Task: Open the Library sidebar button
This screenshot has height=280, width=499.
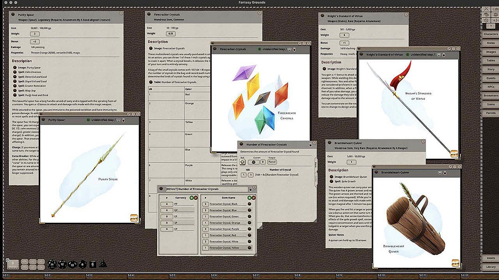Action: 491,267
